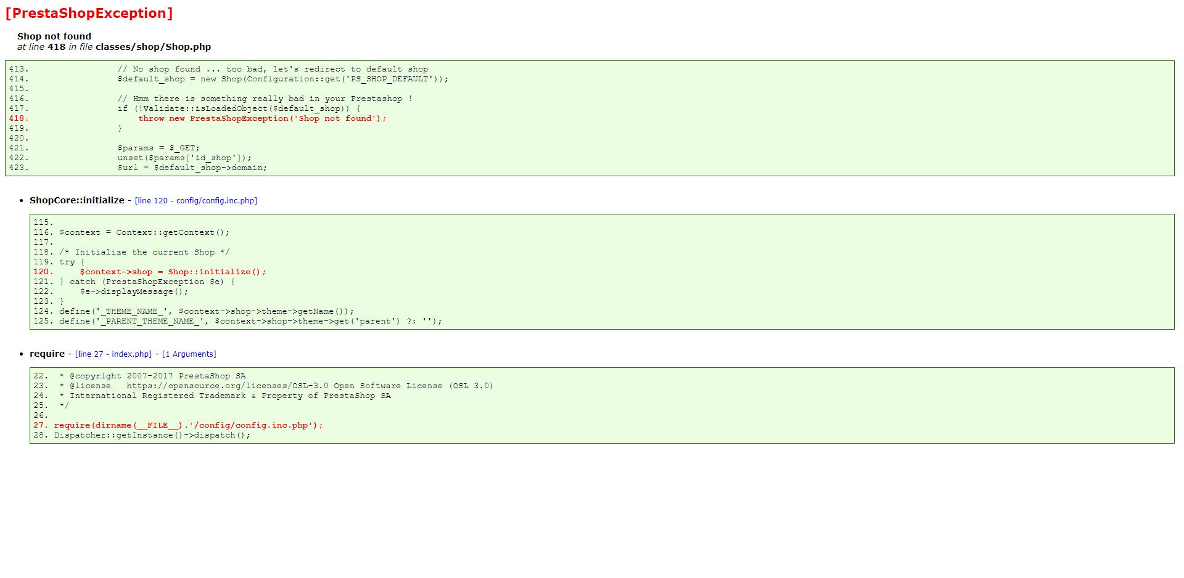Click the define '_THEME_NAME_' line
Image resolution: width=1184 pixels, height=578 pixels.
tap(207, 311)
